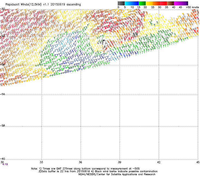
Task: Click the latitude label '-52' on left axis
Action: click(2, 36)
